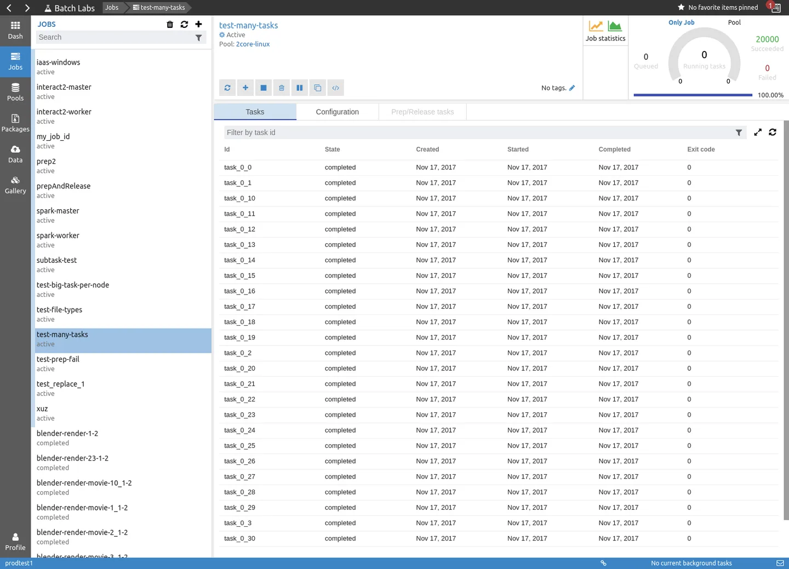Screen dimensions: 789x569
Task: Go back with the left arrow
Action: pos(9,8)
